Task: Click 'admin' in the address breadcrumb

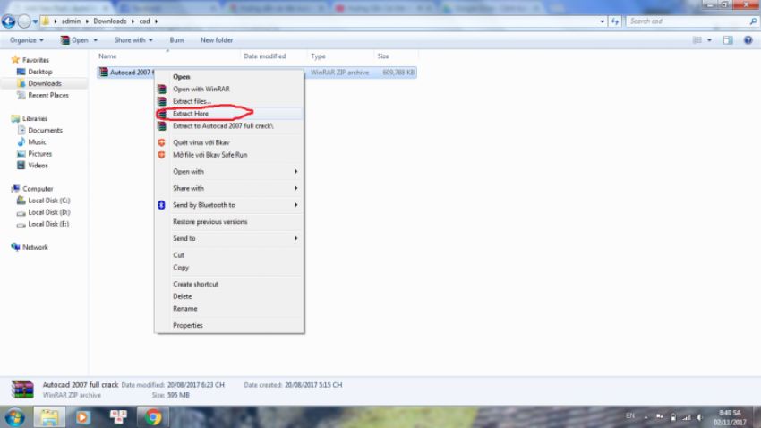Action: click(71, 21)
